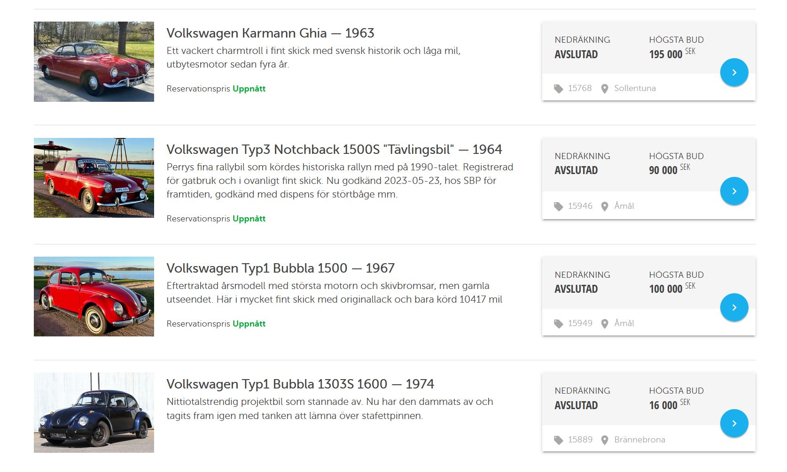The width and height of the screenshot is (787, 472).
Task: Open the Typ1 Bubbla 1303S 1600 title
Action: tap(300, 384)
